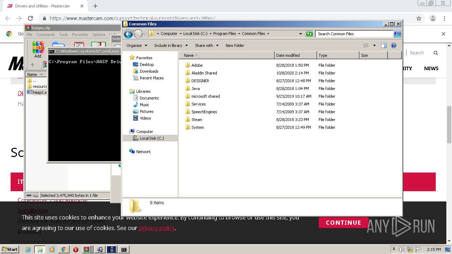Open Videos library in navigation pane
The image size is (452, 254).
145,118
